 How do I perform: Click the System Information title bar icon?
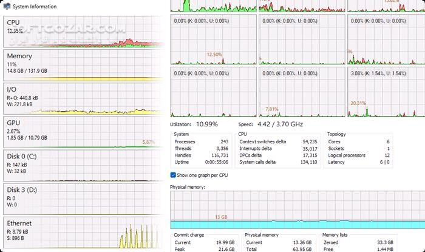7,6
